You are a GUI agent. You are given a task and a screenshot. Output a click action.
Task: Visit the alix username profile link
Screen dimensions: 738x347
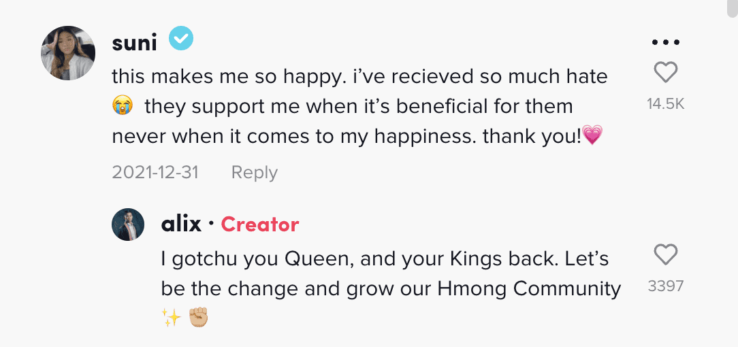click(x=181, y=225)
